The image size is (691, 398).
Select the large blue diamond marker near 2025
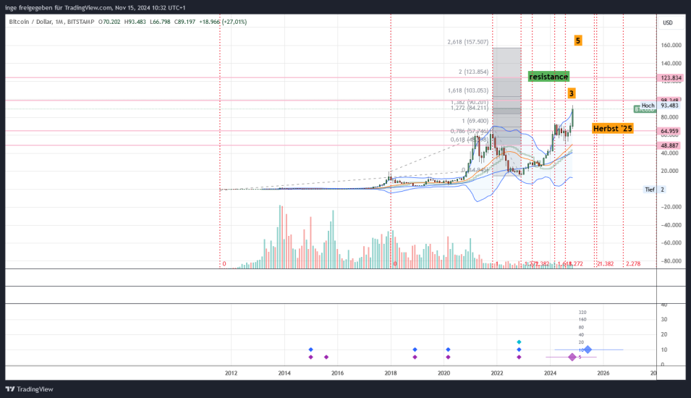coord(588,350)
